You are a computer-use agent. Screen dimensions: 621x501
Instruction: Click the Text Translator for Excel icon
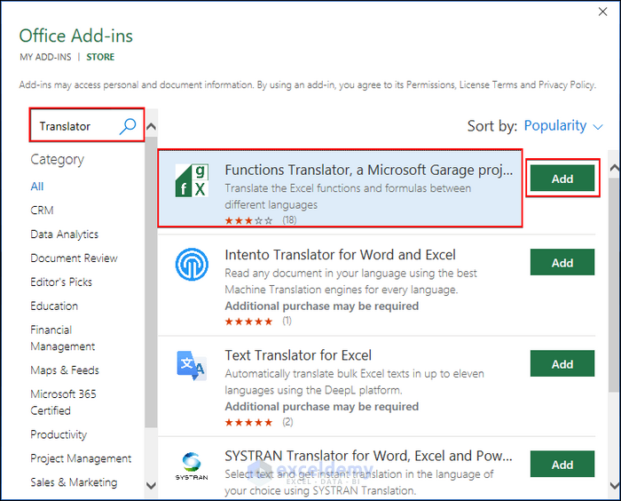coord(192,365)
